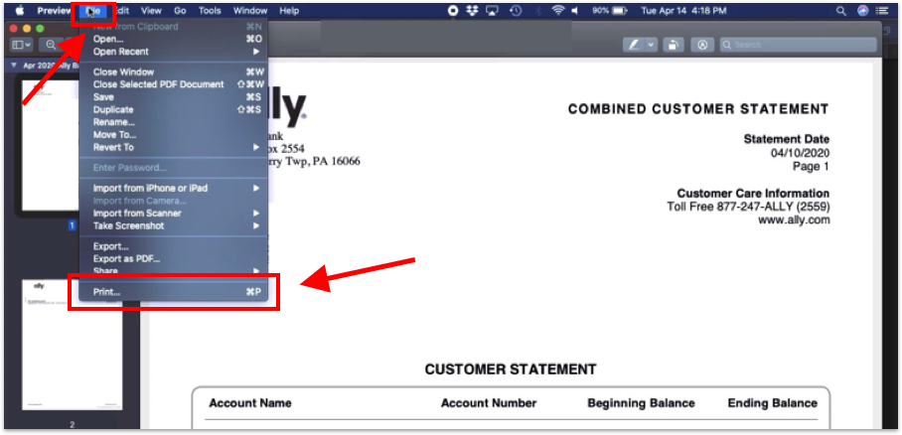Viewport: 902px width, 435px height.
Task: Collapse the Apr 2020 Ally sidebar group
Action: (x=14, y=66)
